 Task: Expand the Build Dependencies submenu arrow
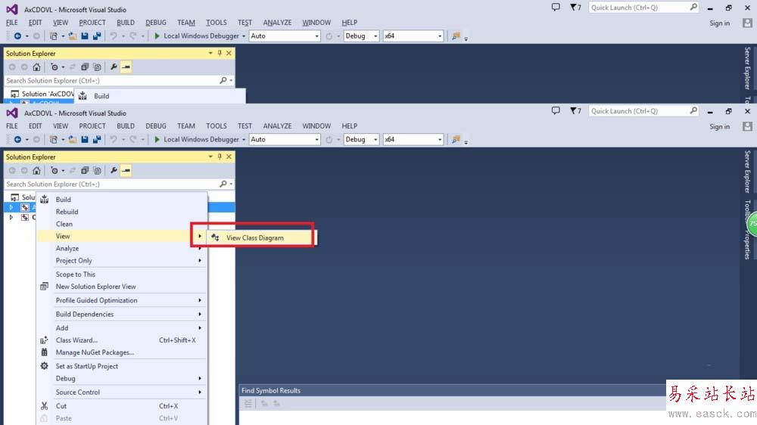point(200,314)
